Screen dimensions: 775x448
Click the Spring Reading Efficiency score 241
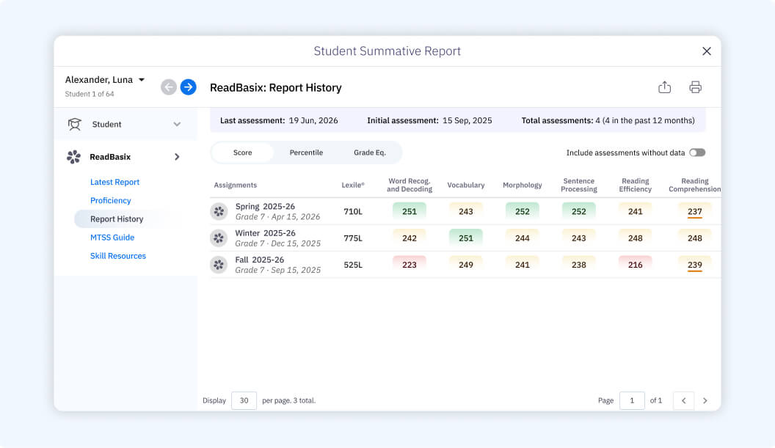pyautogui.click(x=635, y=211)
